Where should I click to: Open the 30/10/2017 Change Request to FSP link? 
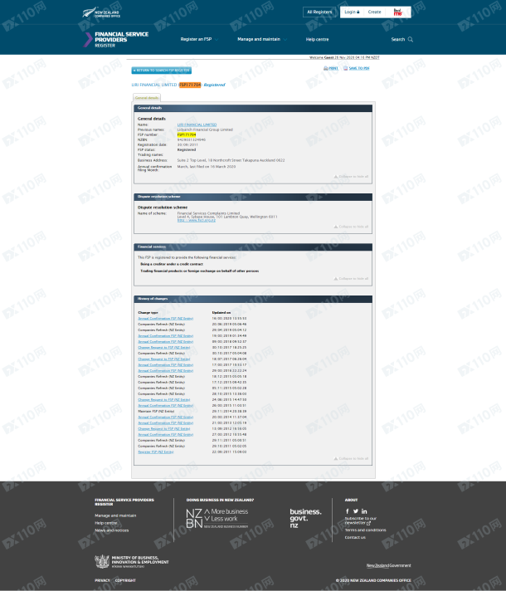(164, 348)
